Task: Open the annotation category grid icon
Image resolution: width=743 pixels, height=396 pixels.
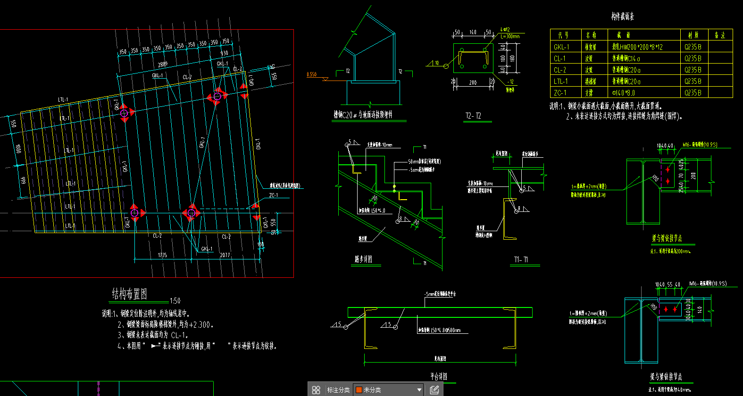Action: point(316,390)
